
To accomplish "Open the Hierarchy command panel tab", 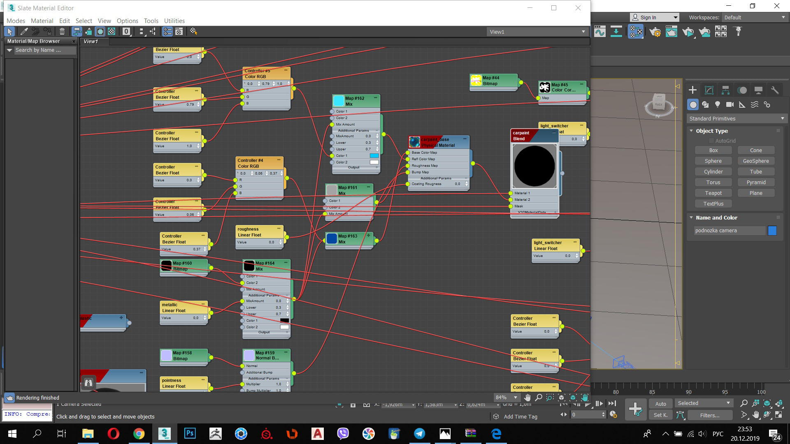I will [725, 90].
